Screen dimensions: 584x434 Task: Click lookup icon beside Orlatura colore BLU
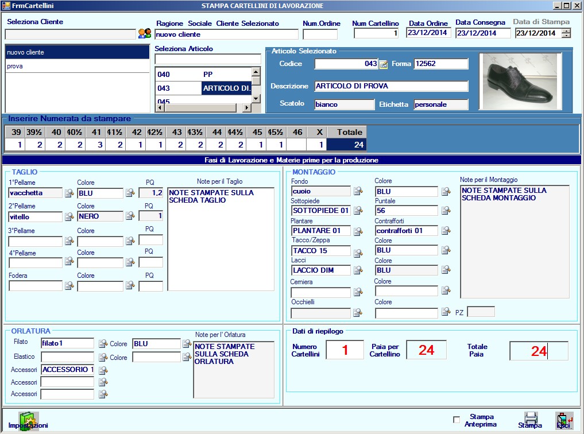point(187,343)
